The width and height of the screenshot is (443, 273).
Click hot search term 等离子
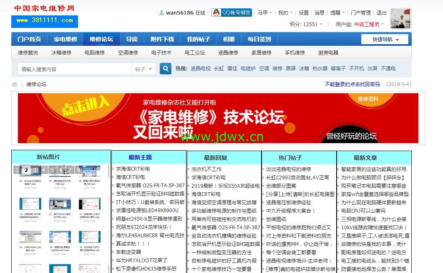(x=338, y=69)
